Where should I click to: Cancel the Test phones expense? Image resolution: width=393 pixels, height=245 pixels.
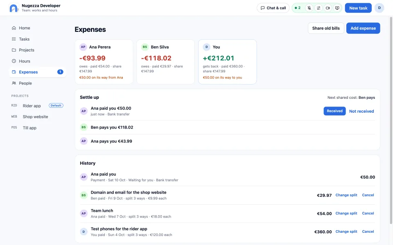tap(368, 232)
